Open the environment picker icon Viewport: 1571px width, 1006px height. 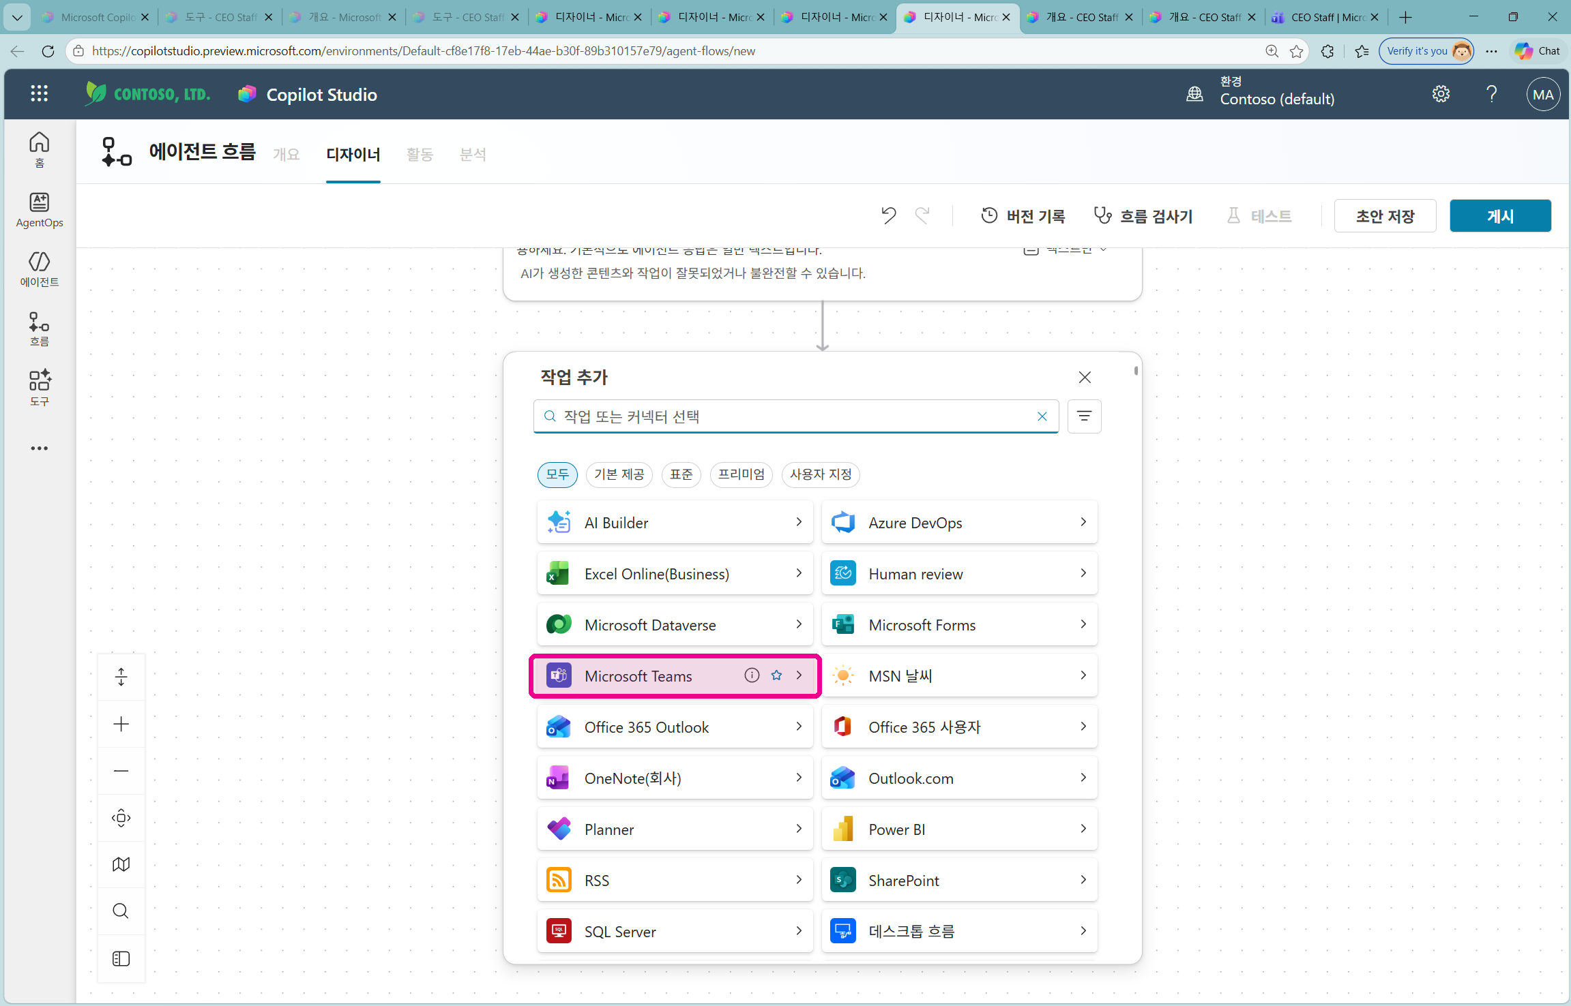(1194, 94)
